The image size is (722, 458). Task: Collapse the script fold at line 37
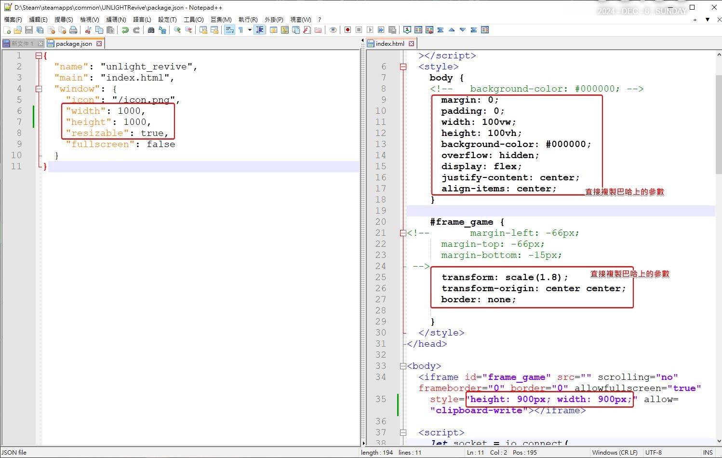[x=403, y=432]
